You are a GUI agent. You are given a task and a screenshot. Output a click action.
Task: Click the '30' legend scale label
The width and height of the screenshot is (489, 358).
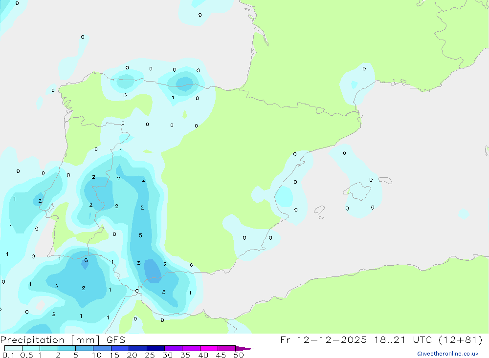(x=168, y=355)
